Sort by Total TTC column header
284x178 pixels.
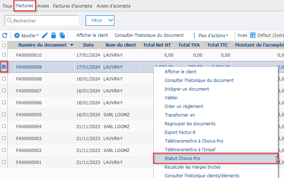tap(218, 45)
